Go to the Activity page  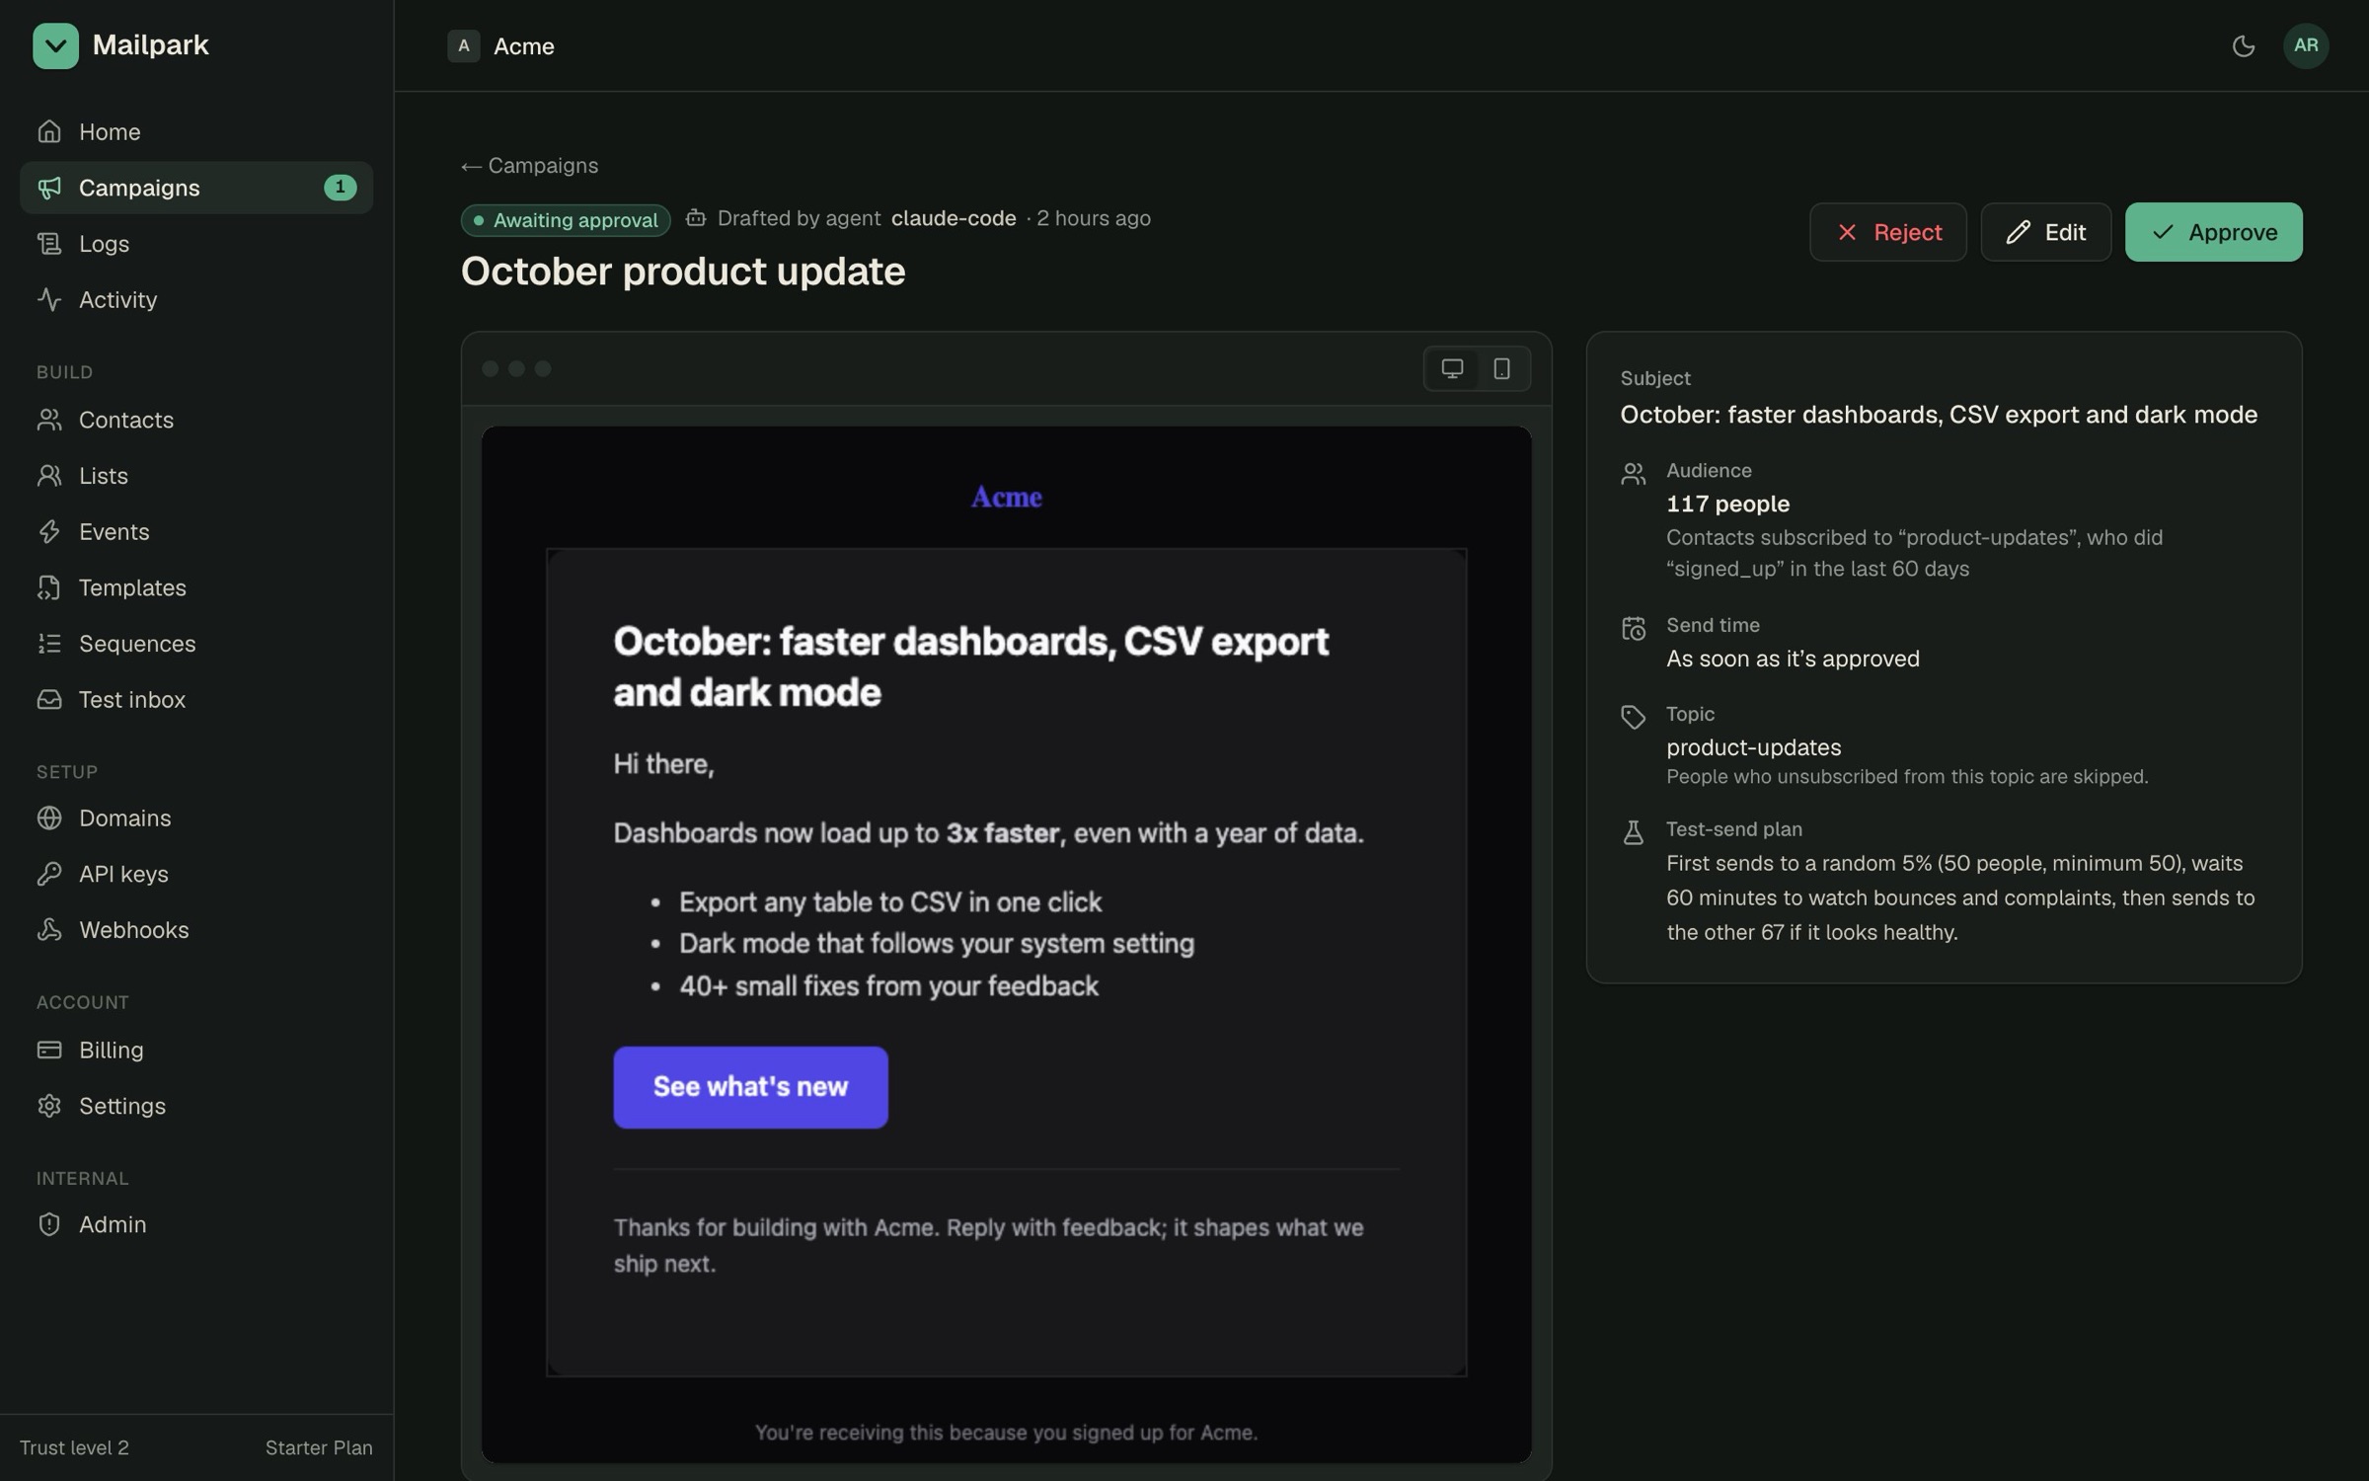(x=196, y=299)
